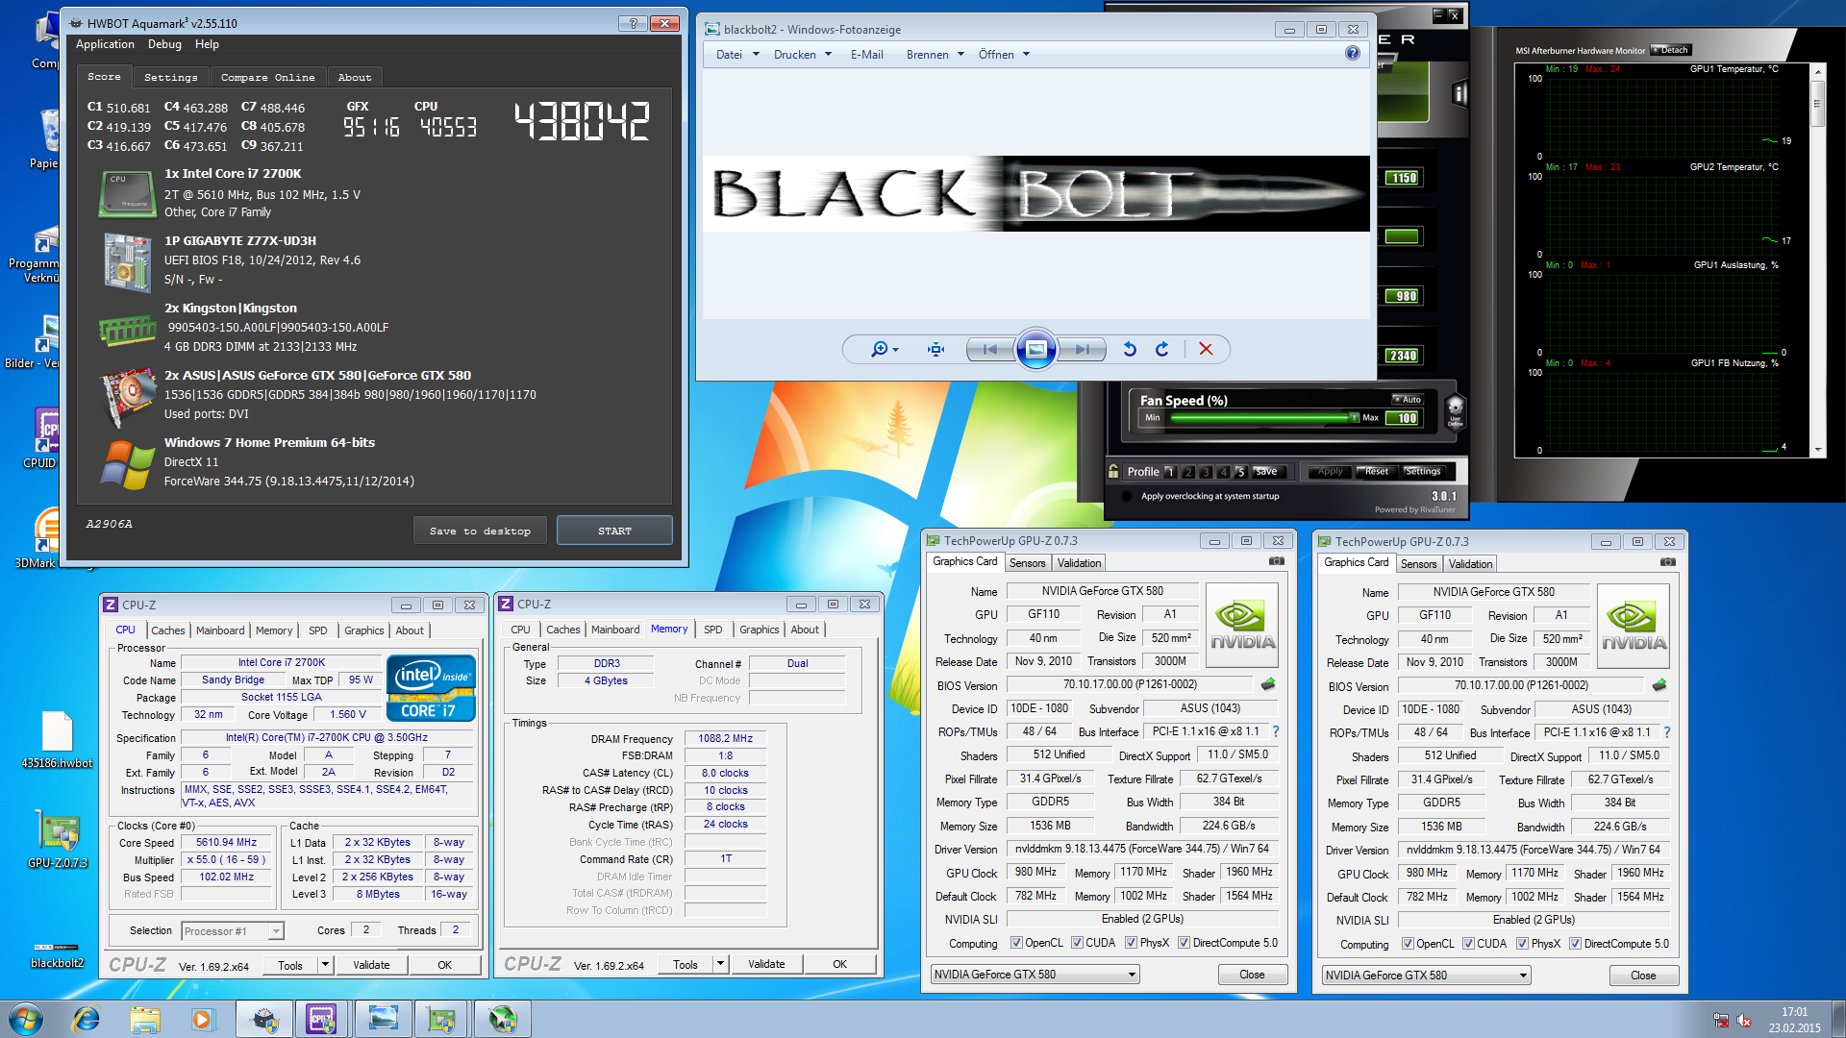Image resolution: width=1846 pixels, height=1038 pixels.
Task: Toggle the Afterburner profile lock icon
Action: 1113,471
